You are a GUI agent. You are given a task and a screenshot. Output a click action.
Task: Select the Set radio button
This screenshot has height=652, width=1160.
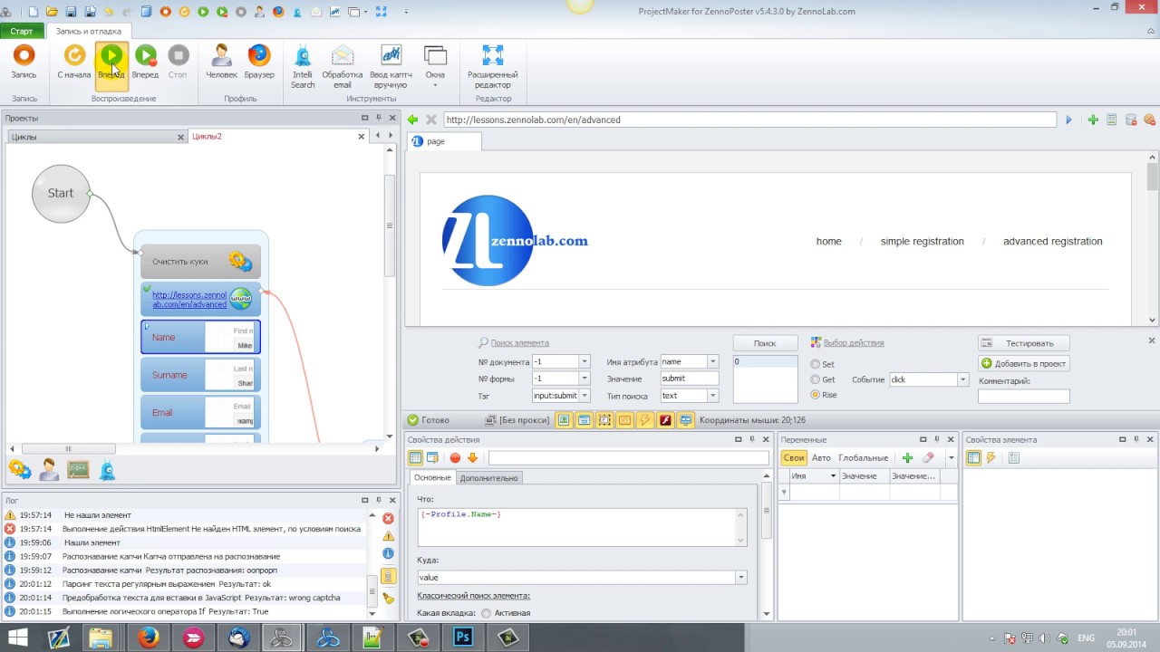[816, 364]
